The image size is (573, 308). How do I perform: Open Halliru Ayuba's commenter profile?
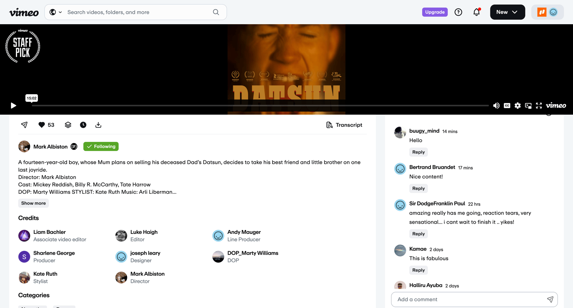click(426, 285)
